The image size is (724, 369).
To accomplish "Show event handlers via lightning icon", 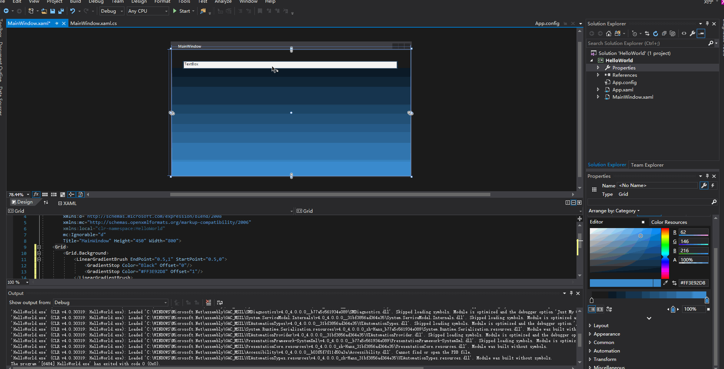I will (x=713, y=185).
